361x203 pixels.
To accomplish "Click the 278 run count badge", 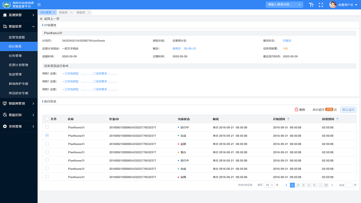I will coord(329,109).
